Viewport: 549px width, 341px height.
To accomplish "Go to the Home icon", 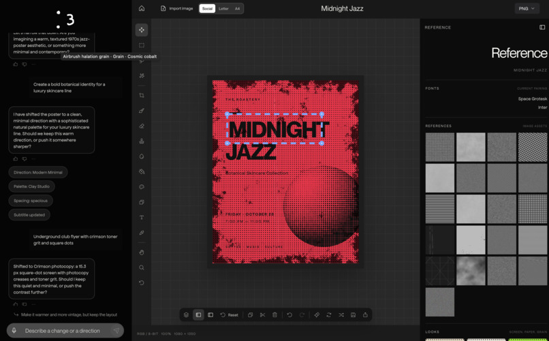I will (x=142, y=8).
